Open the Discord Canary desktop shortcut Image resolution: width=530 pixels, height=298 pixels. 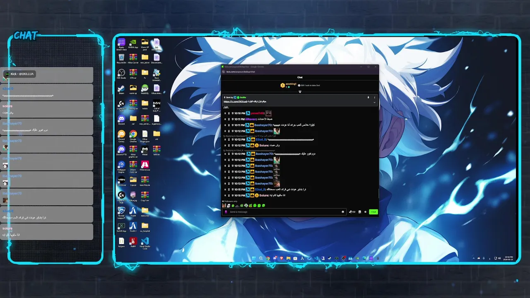121,136
